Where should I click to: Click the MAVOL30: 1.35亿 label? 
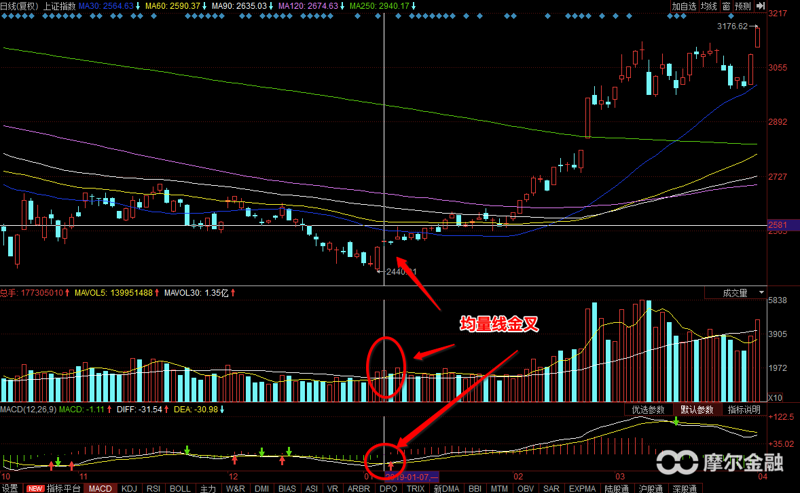pyautogui.click(x=196, y=293)
